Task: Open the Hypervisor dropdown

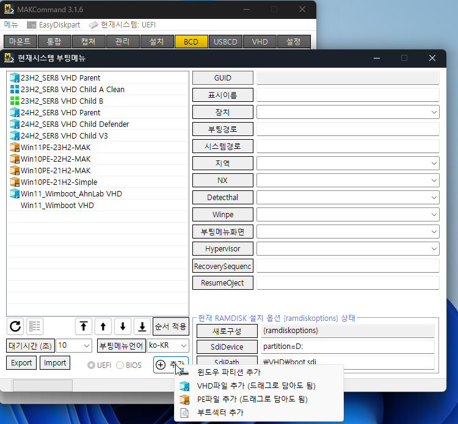Action: [434, 249]
